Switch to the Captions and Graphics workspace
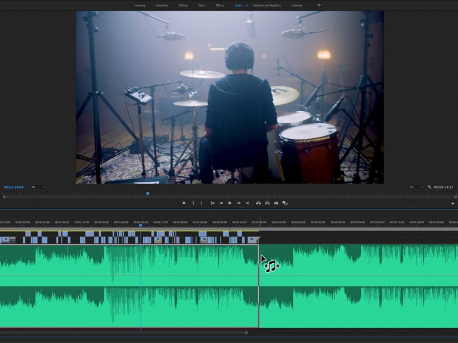Viewport: 458px width, 343px height. coord(267,5)
